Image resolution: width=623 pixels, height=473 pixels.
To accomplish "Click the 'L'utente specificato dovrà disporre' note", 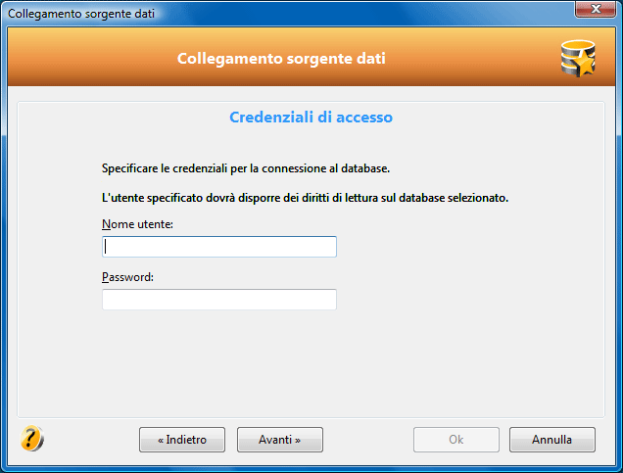I will pos(306,198).
